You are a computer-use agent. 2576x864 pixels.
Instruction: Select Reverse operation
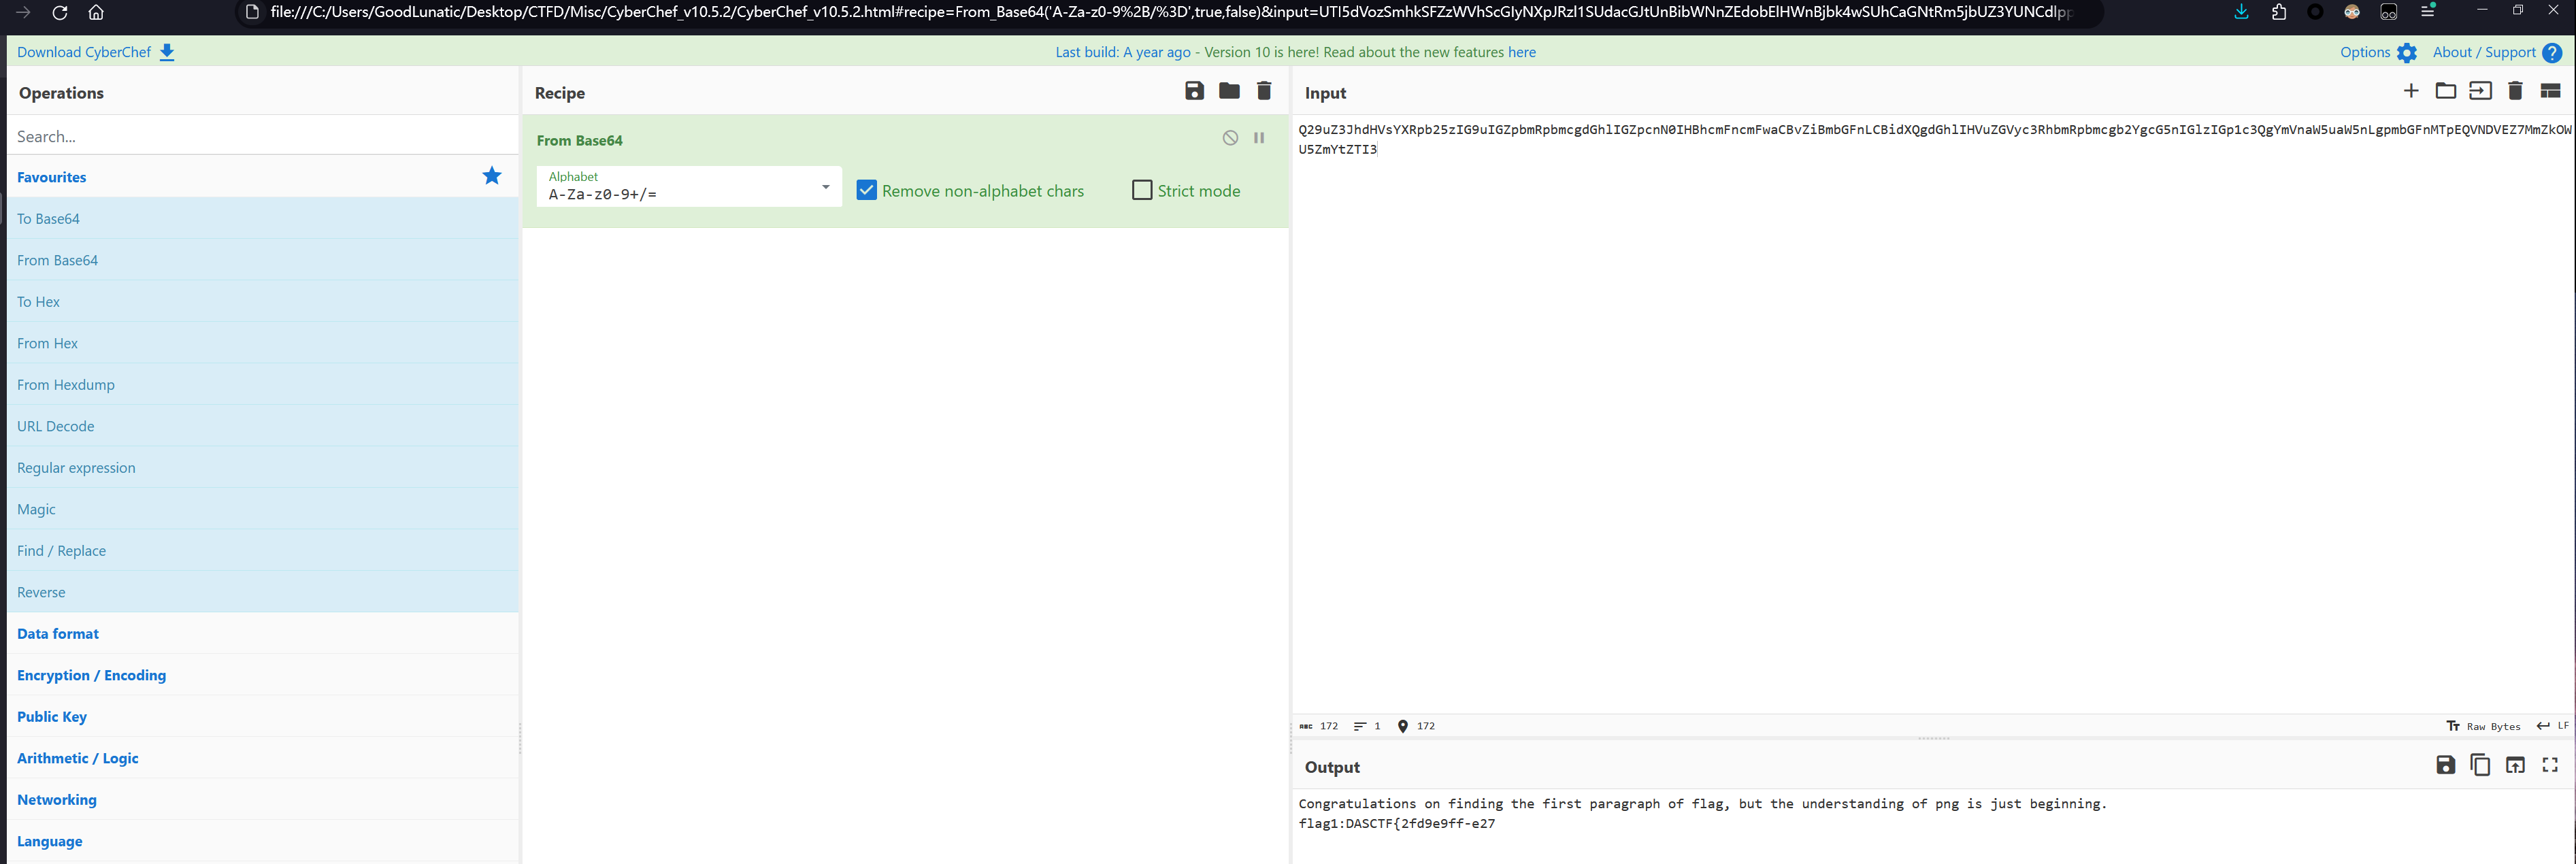tap(263, 592)
